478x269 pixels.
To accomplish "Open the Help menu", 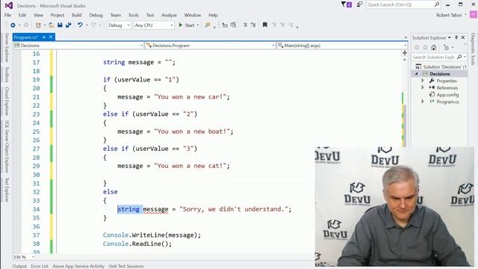I will 213,15.
